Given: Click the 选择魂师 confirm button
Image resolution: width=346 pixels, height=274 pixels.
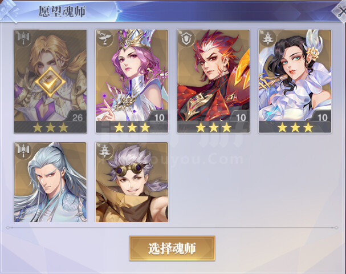Looking at the screenshot, I should coord(172,248).
